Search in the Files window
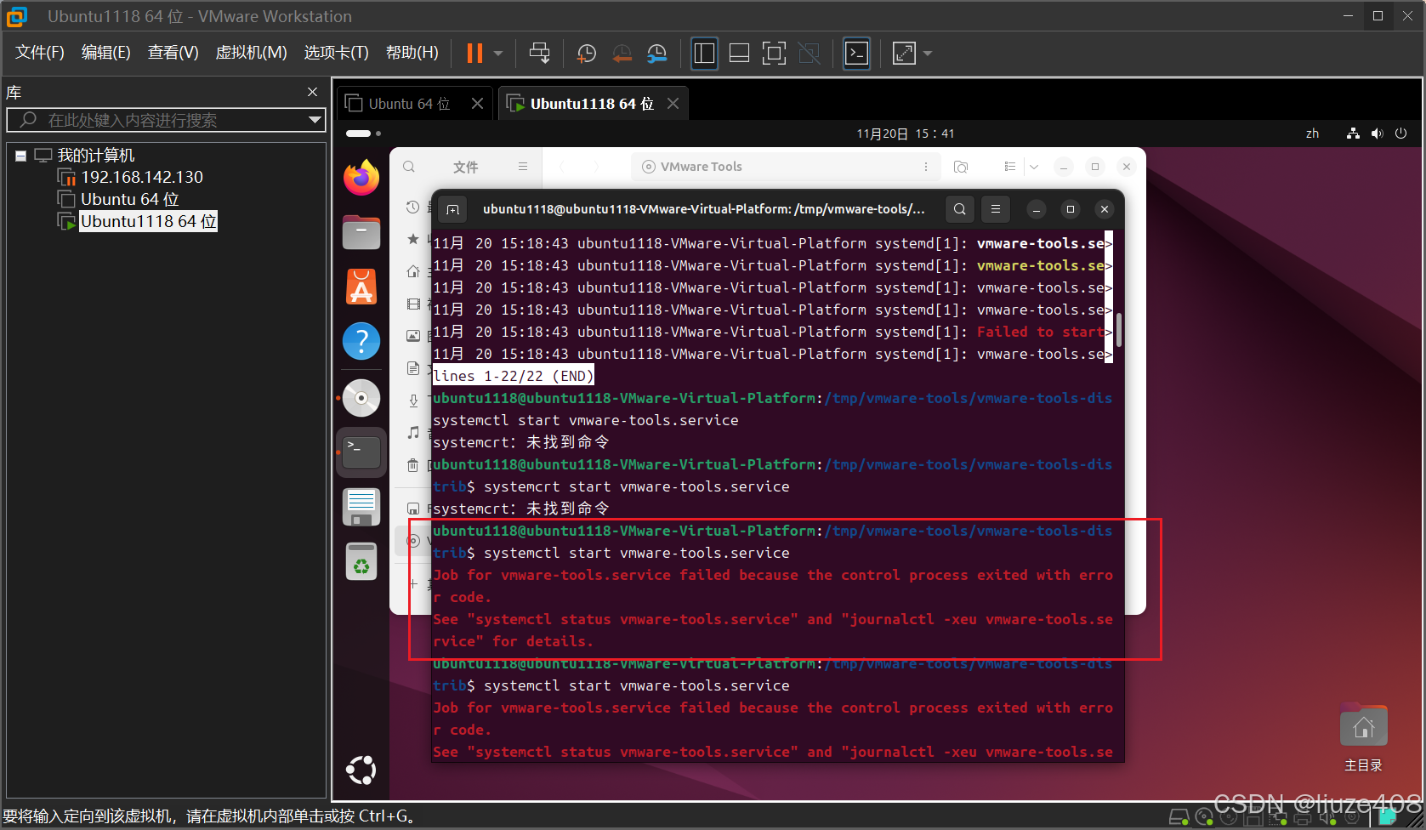1426x830 pixels. 409,167
